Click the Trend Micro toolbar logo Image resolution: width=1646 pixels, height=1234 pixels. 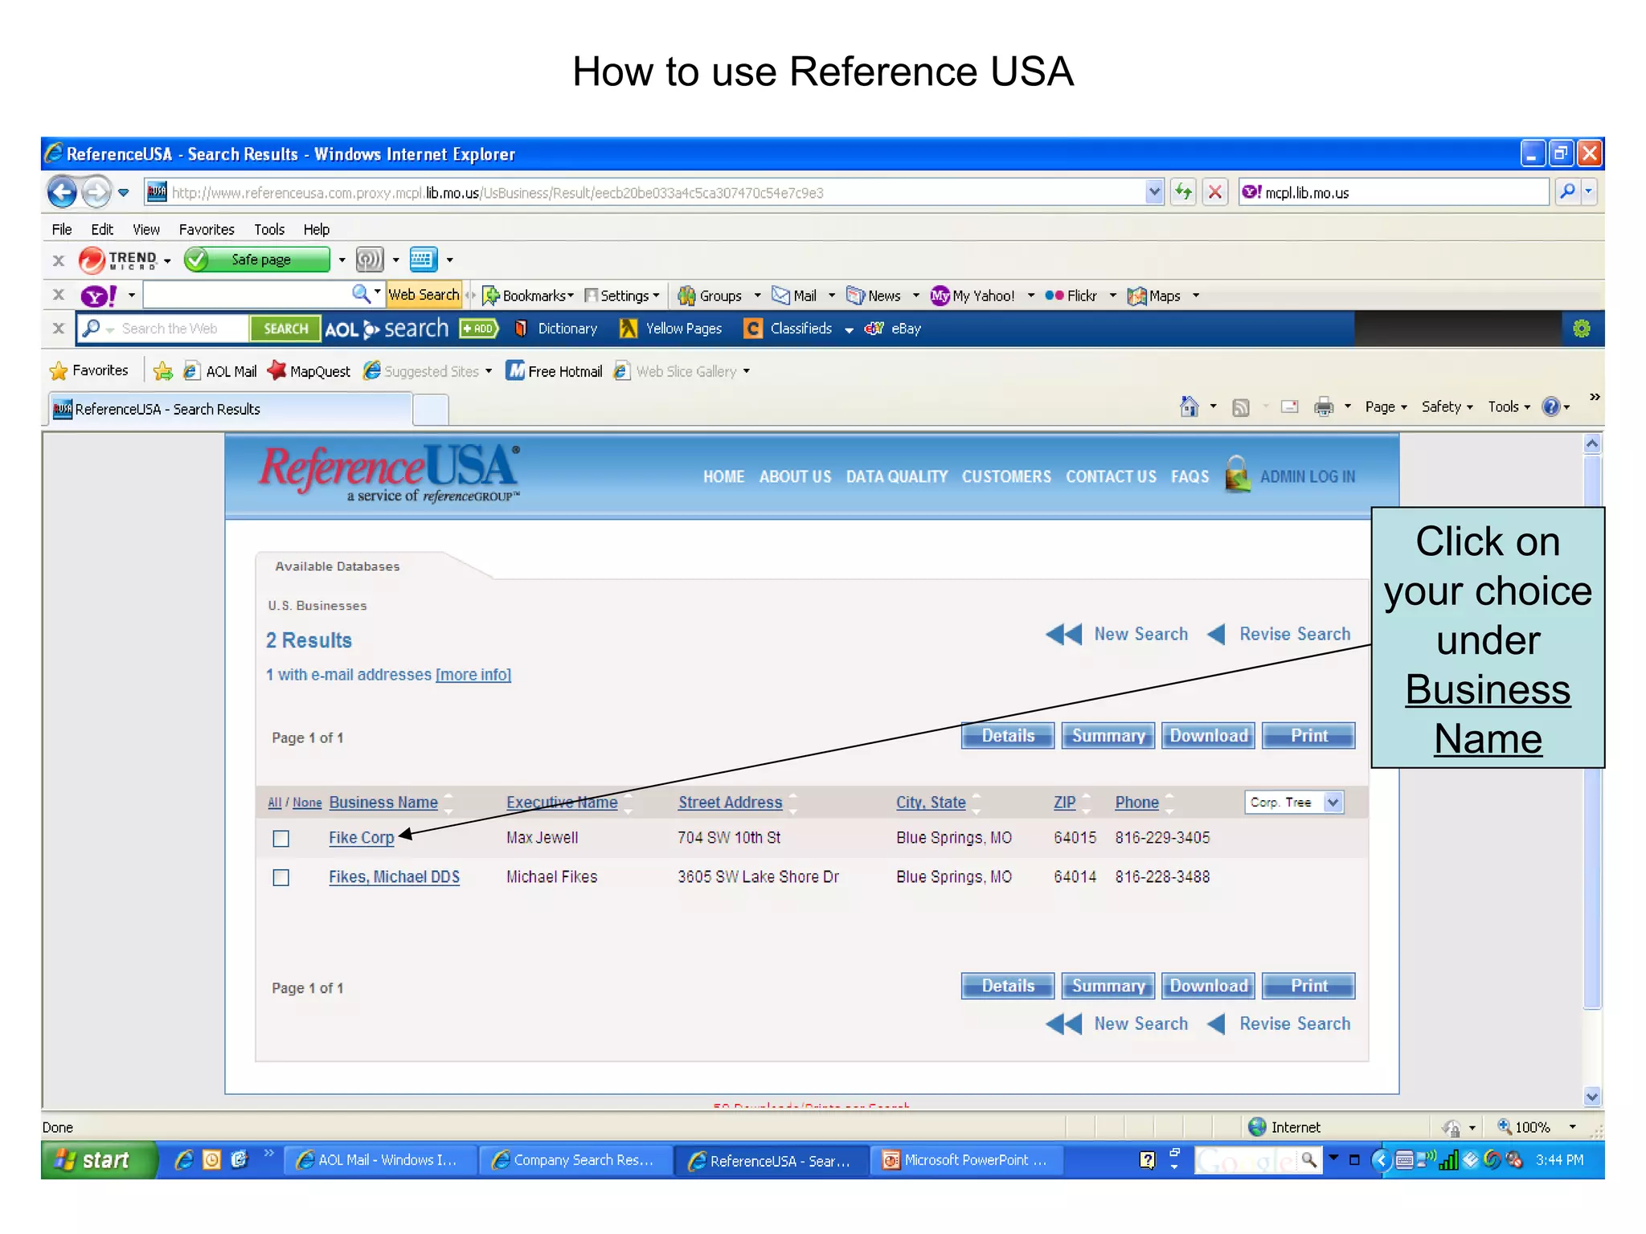(x=117, y=260)
